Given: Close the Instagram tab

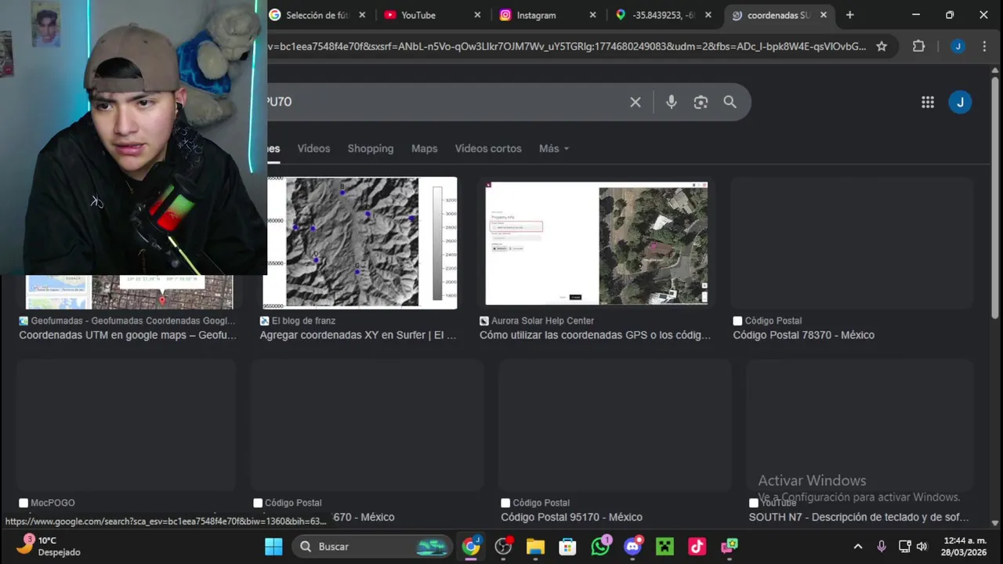Looking at the screenshot, I should [592, 15].
